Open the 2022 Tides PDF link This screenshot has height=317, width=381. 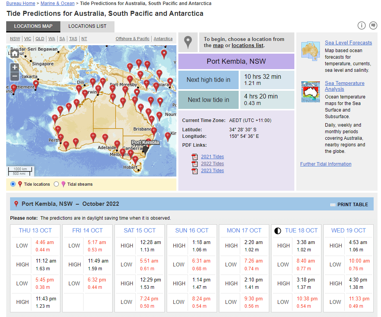click(x=212, y=164)
